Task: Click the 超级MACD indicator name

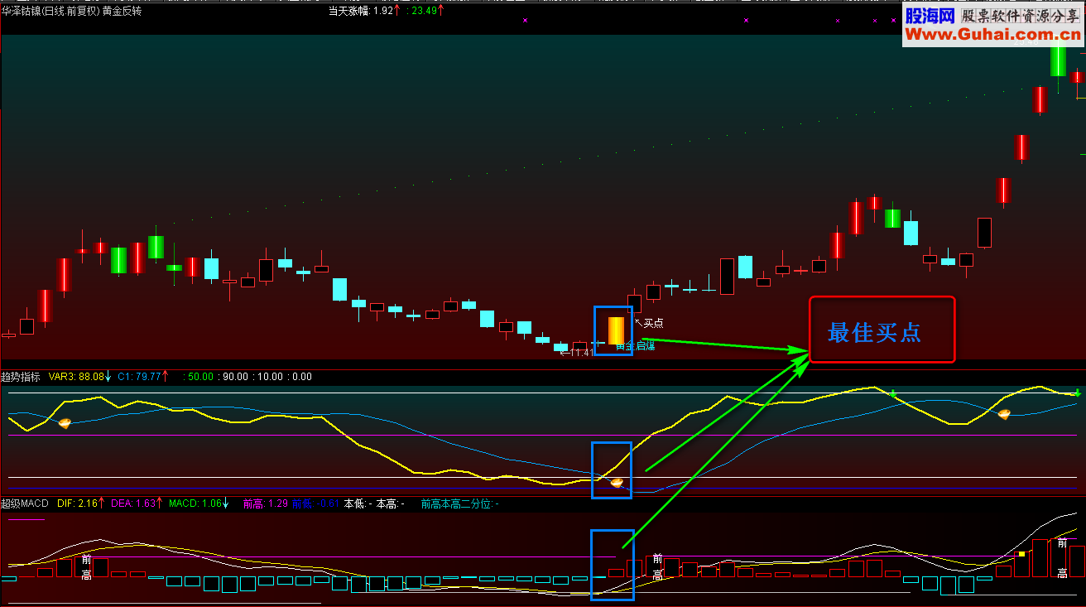Action: tap(25, 503)
